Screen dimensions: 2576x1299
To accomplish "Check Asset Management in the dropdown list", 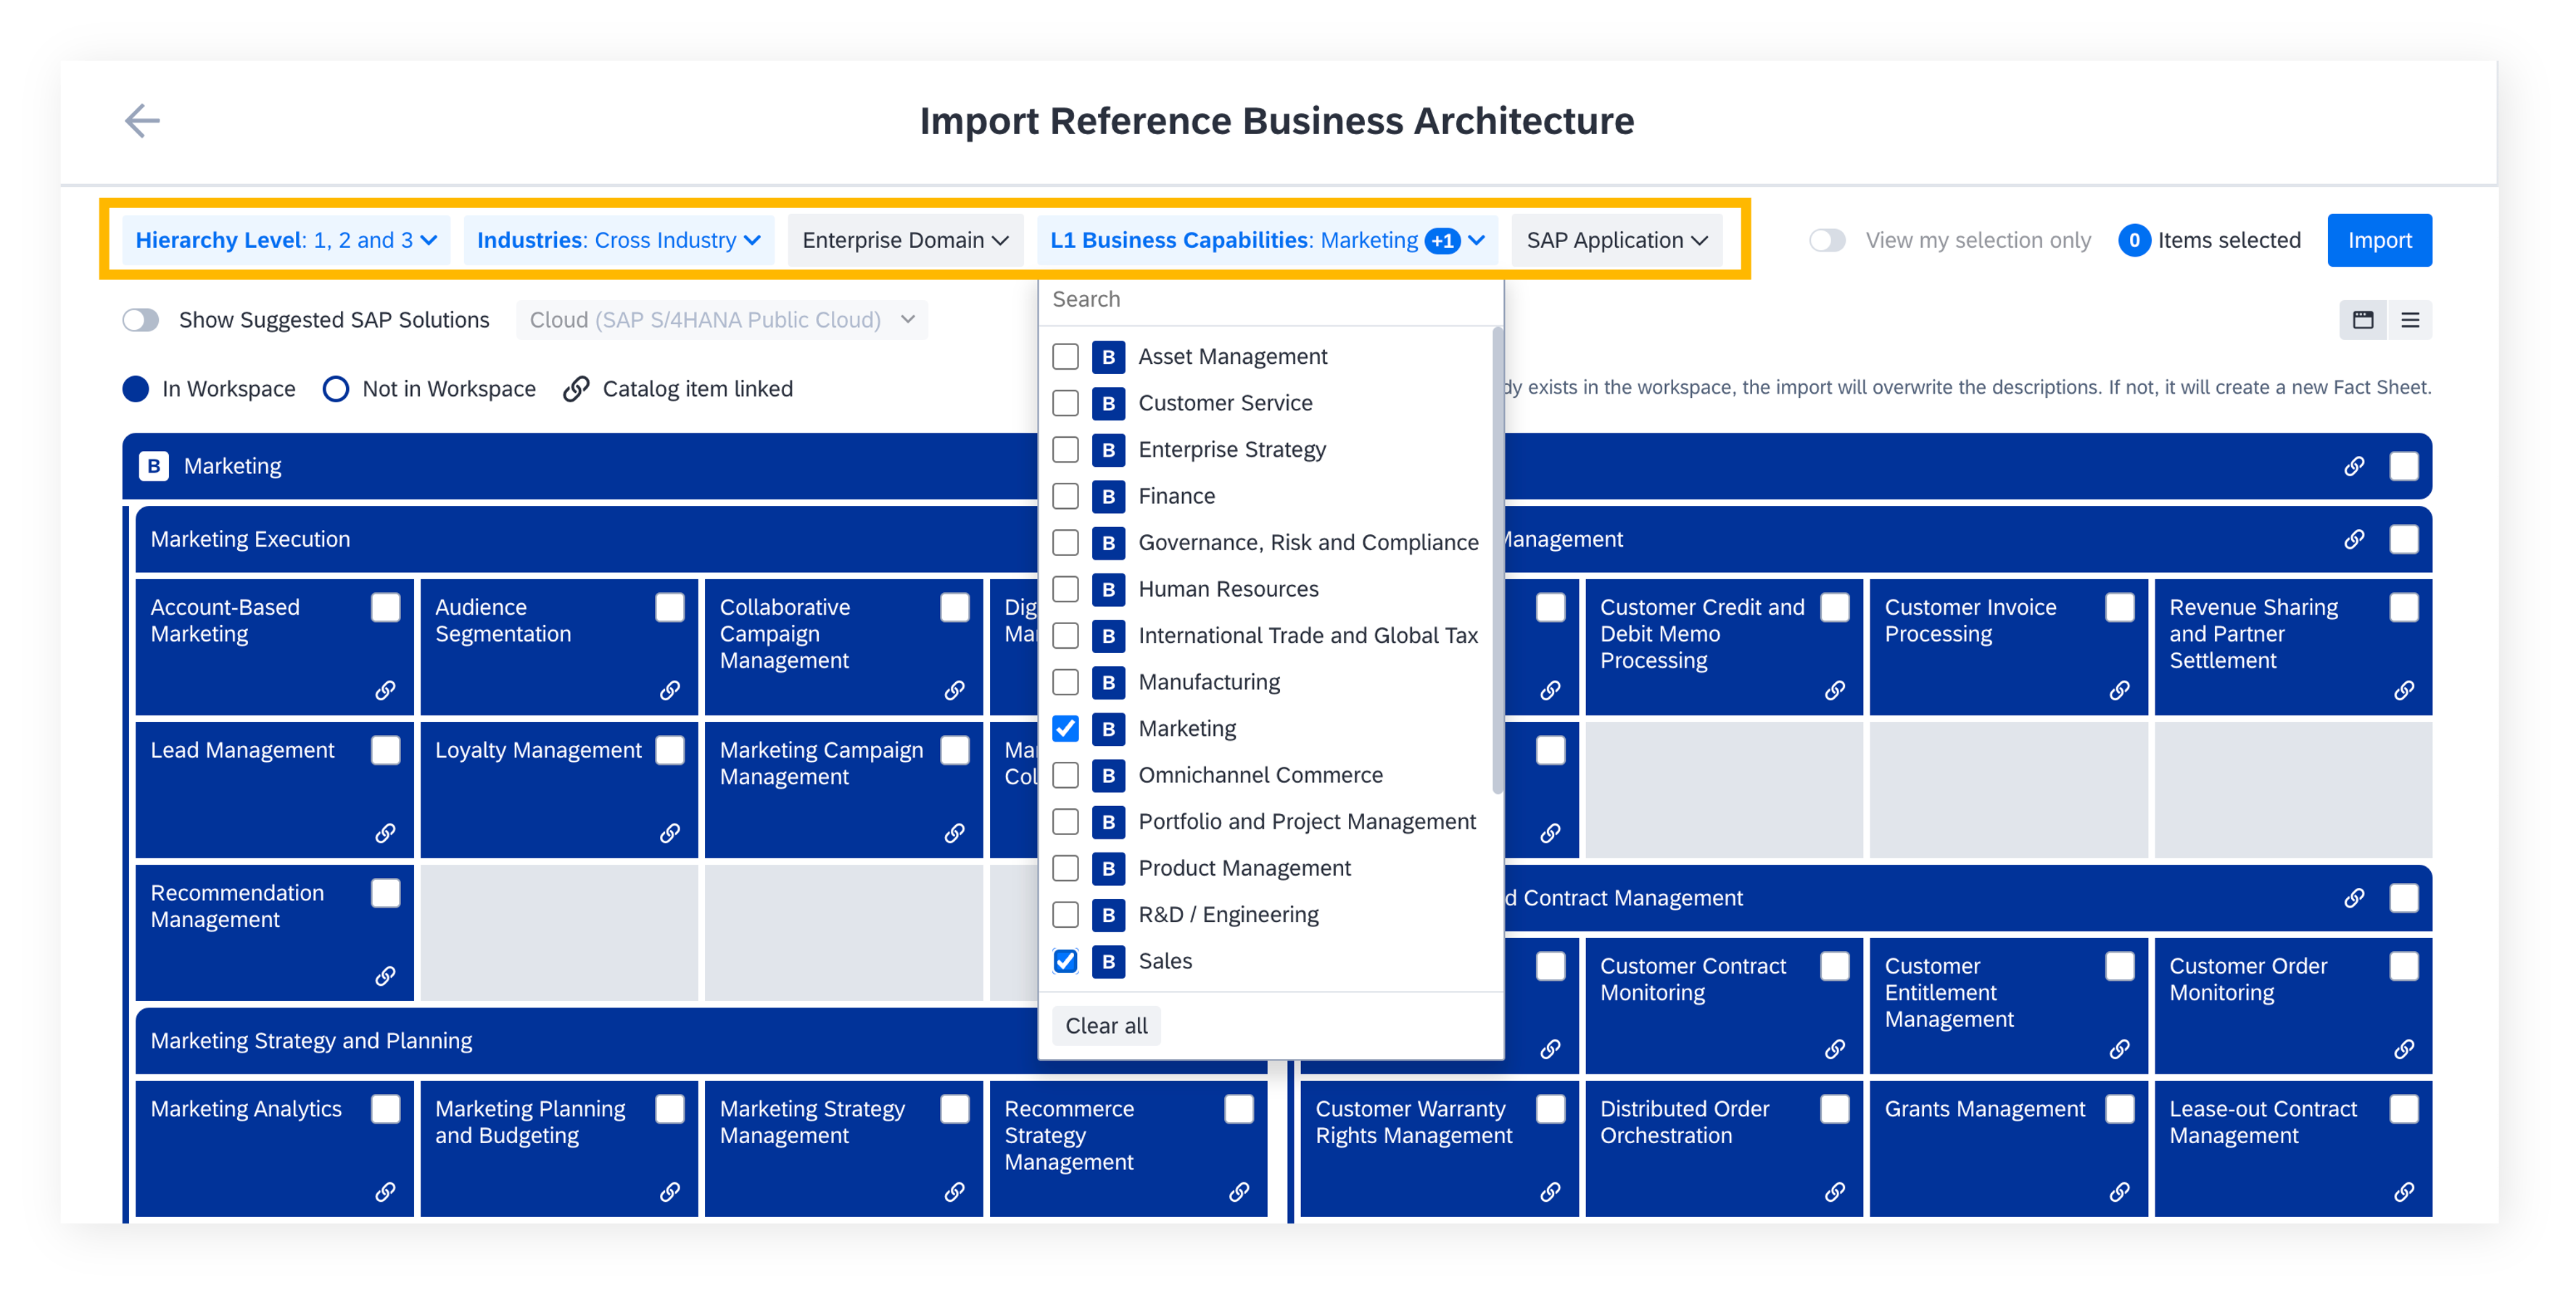I will pyautogui.click(x=1066, y=357).
